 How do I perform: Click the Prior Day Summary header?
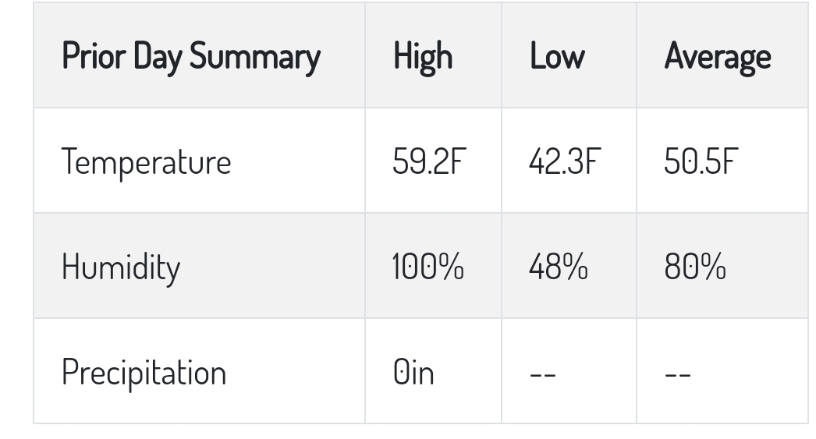tap(191, 57)
